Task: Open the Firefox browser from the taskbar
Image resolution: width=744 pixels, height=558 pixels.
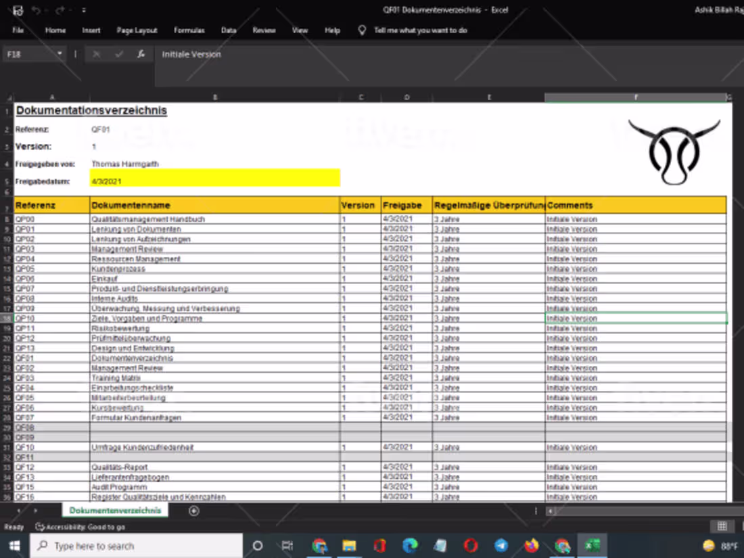Action: pyautogui.click(x=531, y=545)
